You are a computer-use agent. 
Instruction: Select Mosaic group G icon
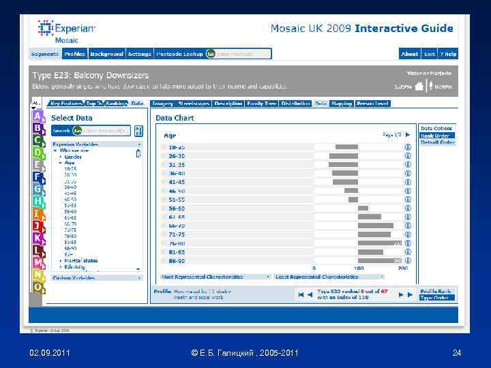38,189
